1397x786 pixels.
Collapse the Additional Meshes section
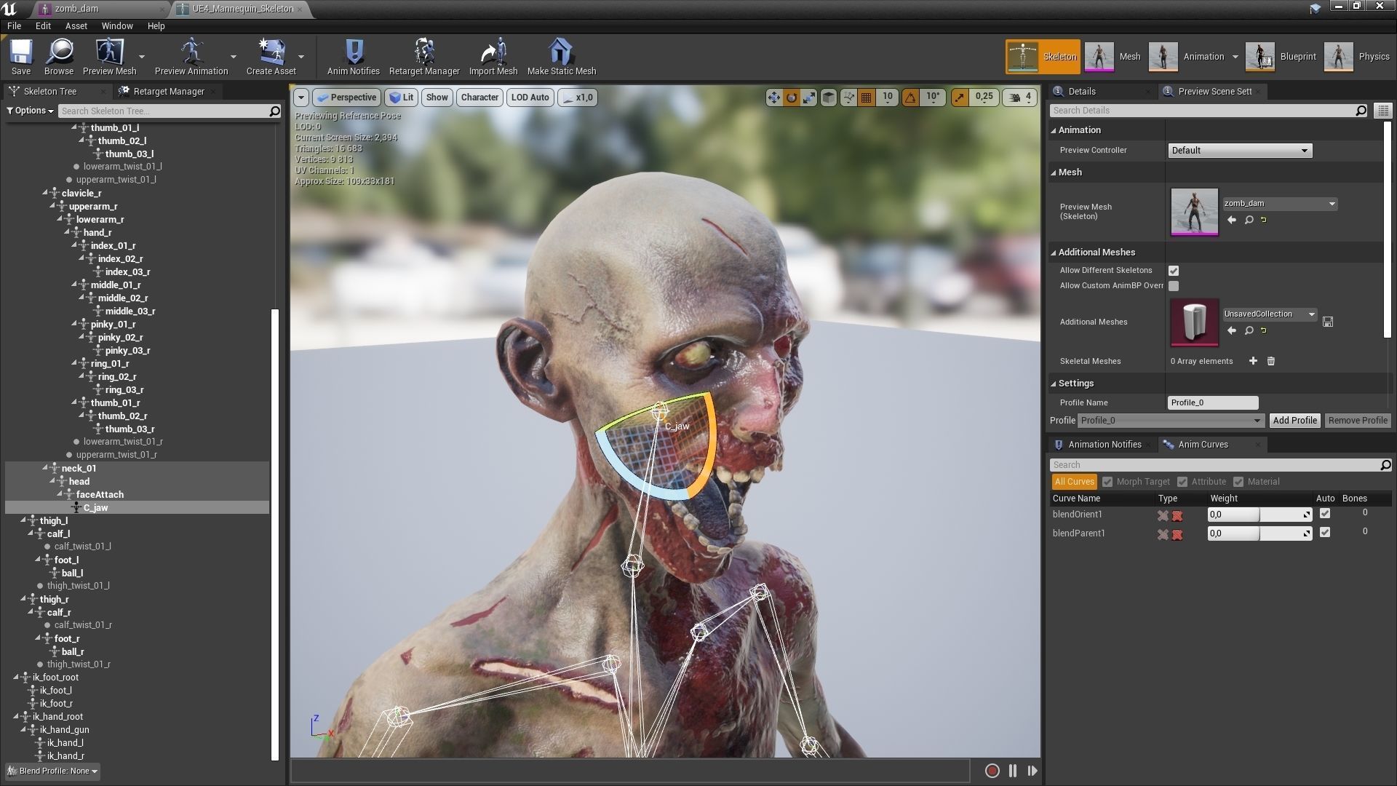click(1053, 253)
